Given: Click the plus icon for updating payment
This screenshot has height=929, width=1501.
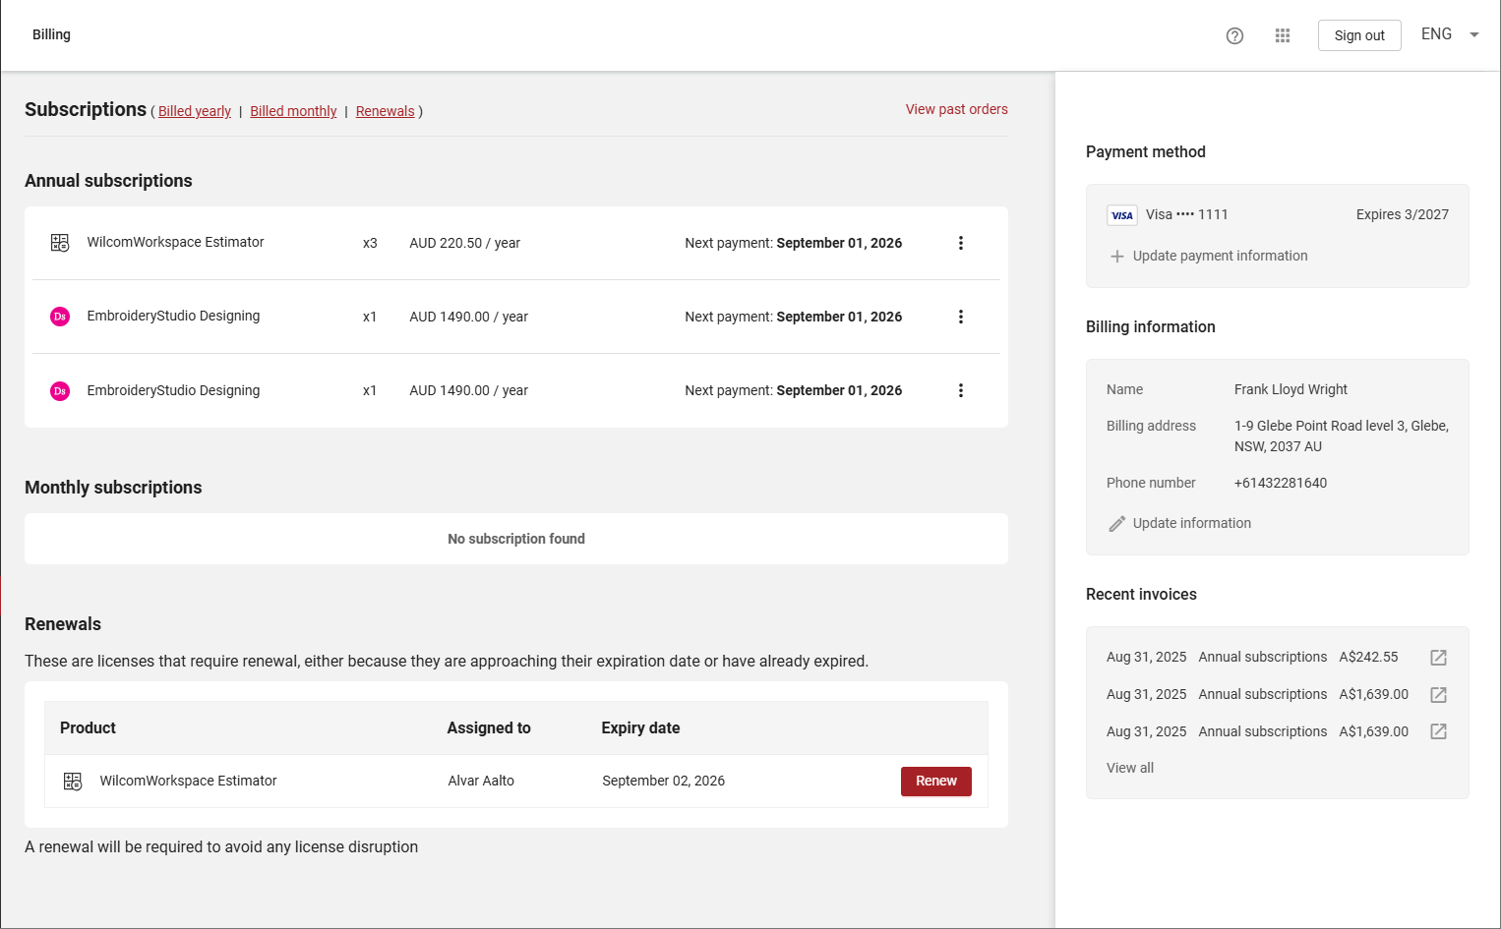Looking at the screenshot, I should [1117, 257].
